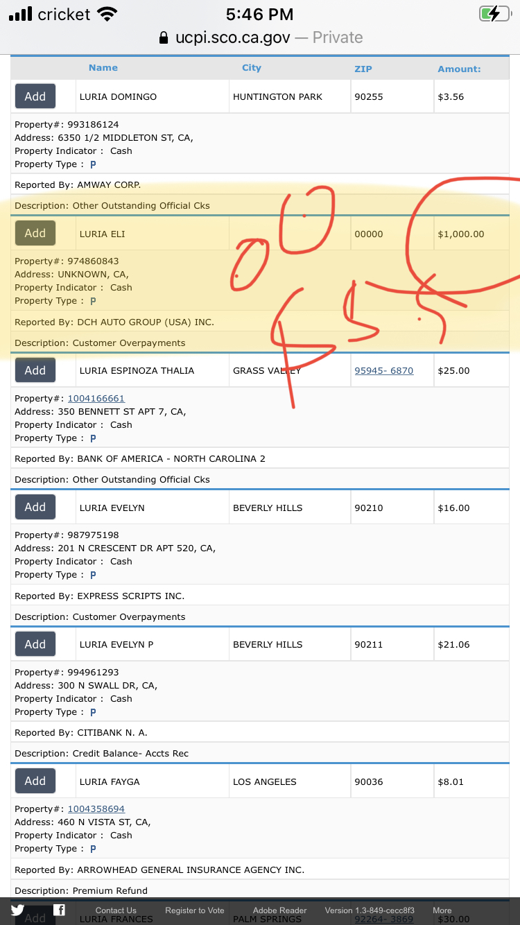The height and width of the screenshot is (925, 520).
Task: Select Description: Credit Balance- Accts Rec text
Action: tap(102, 753)
